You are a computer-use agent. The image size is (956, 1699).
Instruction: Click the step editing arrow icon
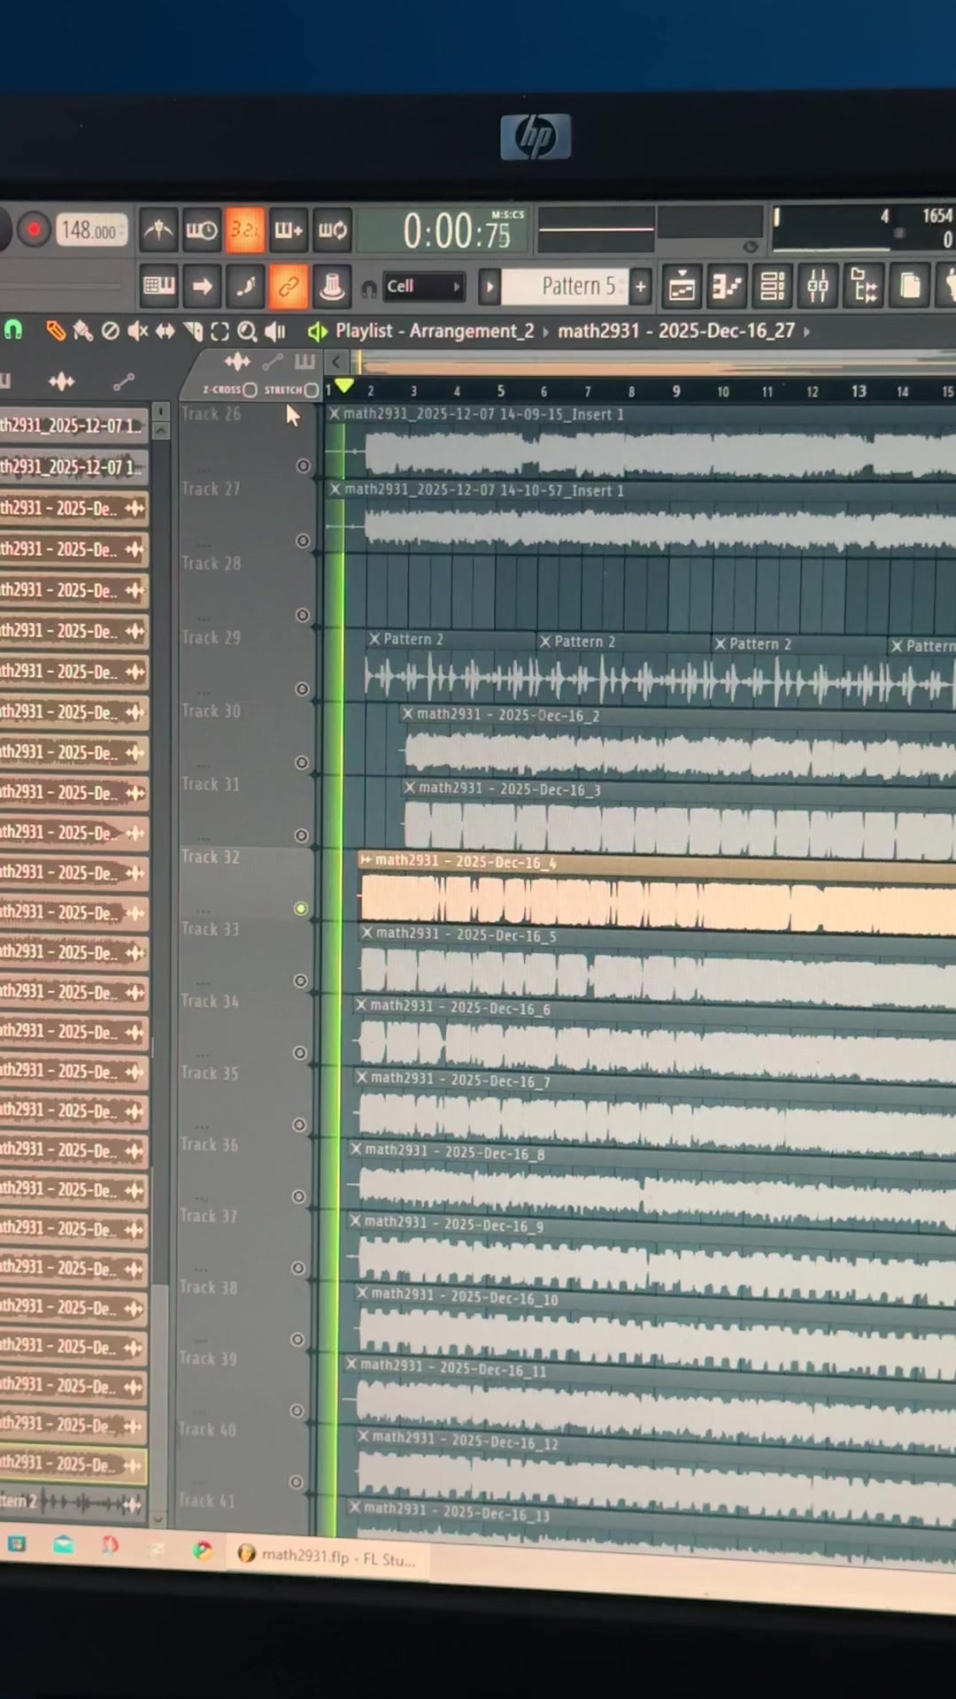[x=203, y=286]
